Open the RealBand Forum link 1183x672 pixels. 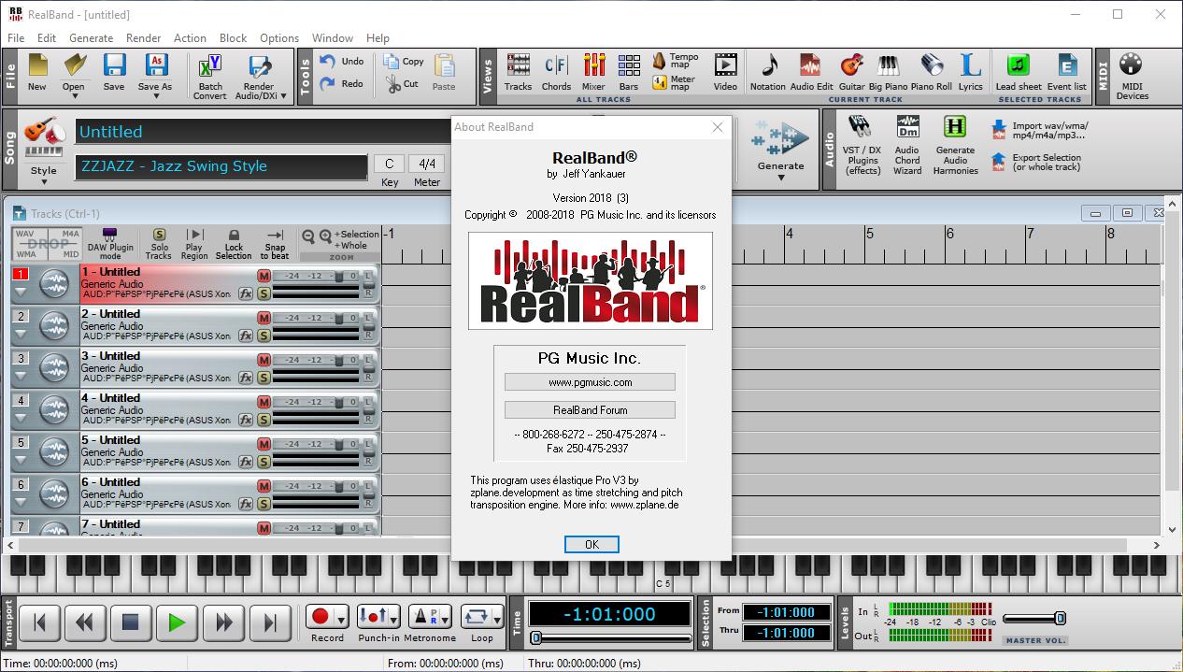coord(590,409)
